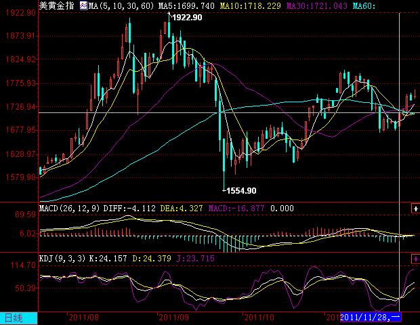
Task: Click the 2011/11/28 crosshair date label
Action: point(370,318)
